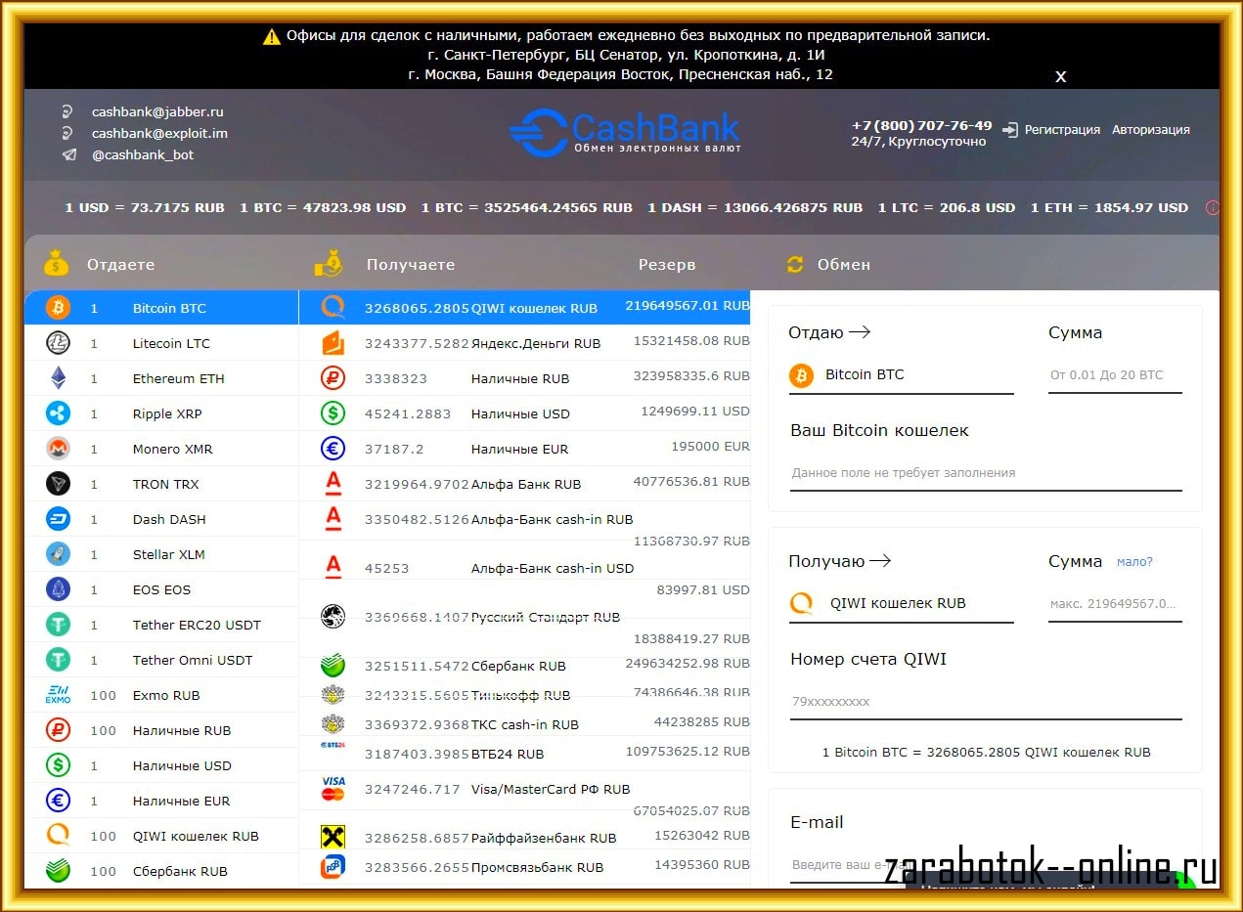Screen dimensions: 1243x912
Task: Click the Sberbank green icon in Получаете list
Action: tap(333, 666)
